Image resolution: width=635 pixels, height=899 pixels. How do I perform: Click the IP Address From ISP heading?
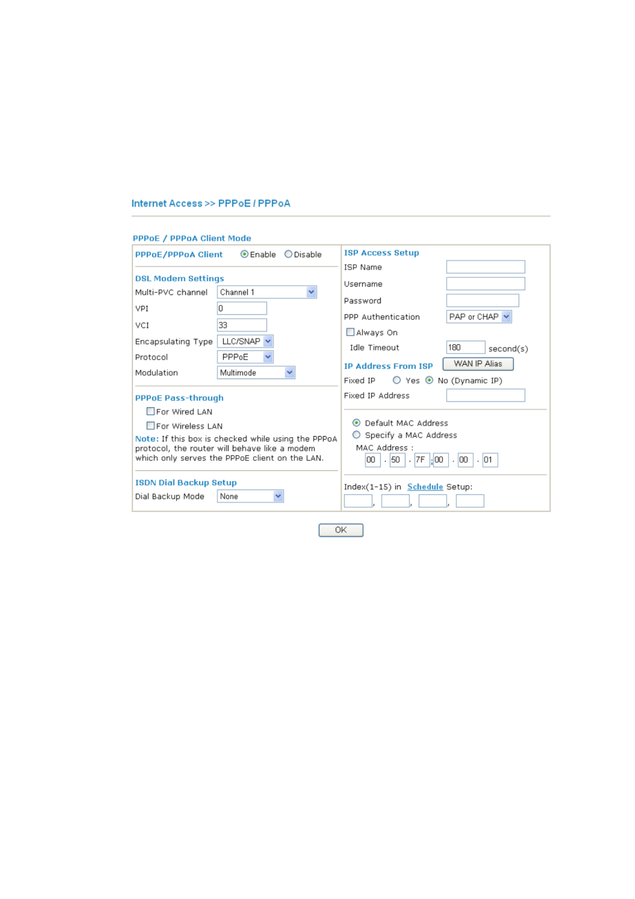point(388,366)
